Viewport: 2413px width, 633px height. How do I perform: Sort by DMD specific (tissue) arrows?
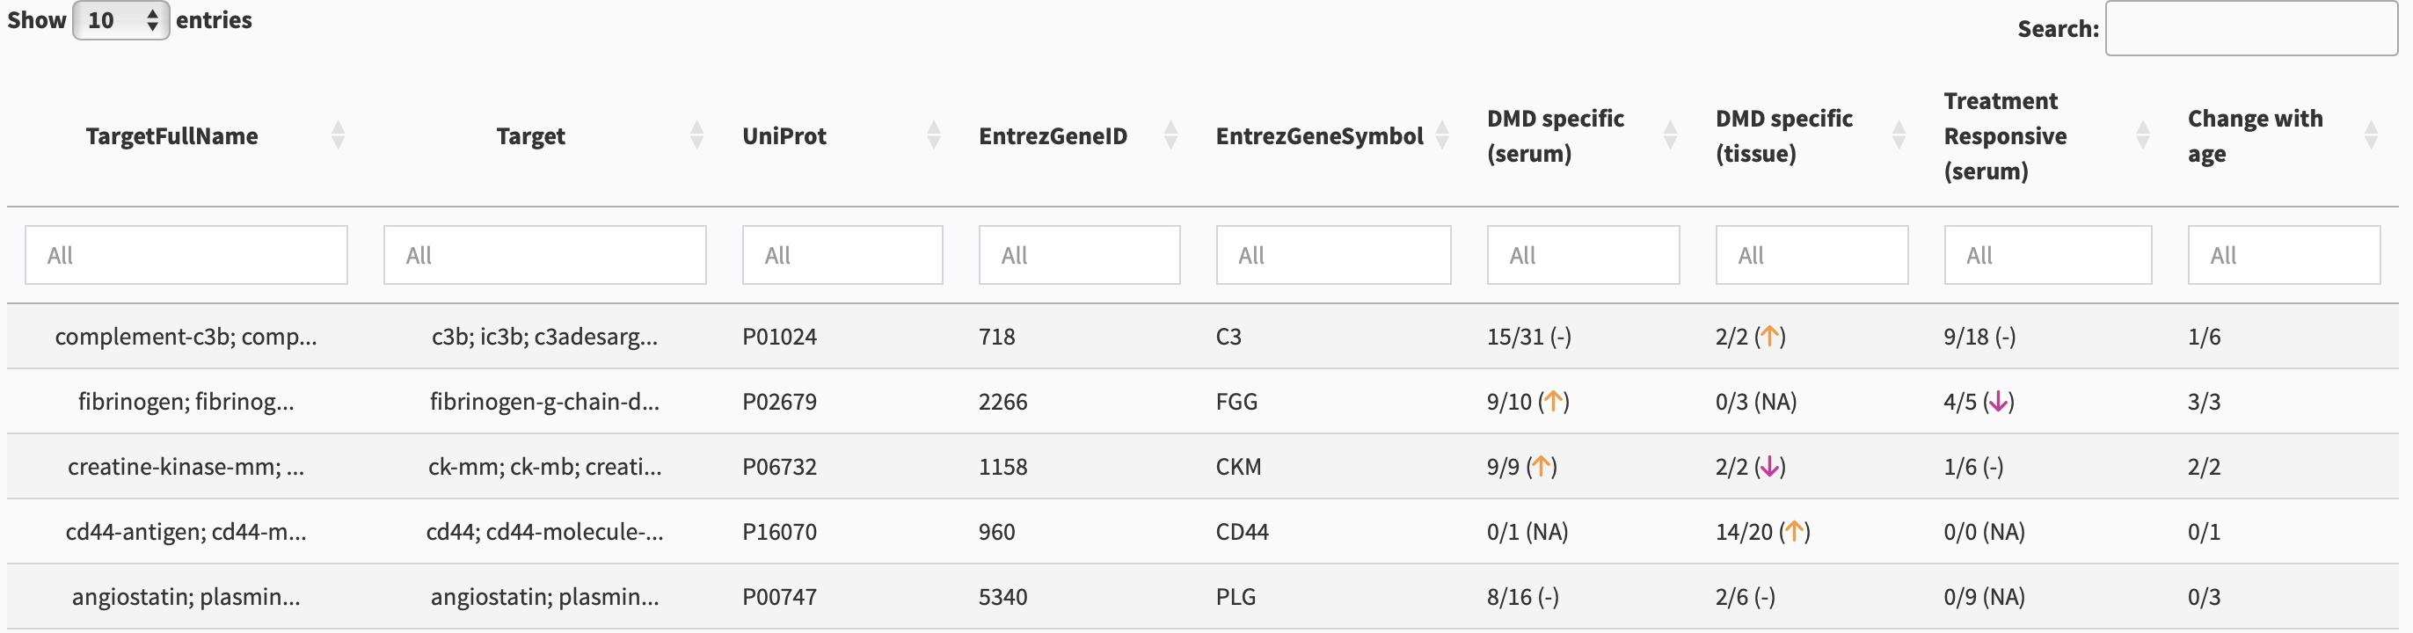(1899, 135)
